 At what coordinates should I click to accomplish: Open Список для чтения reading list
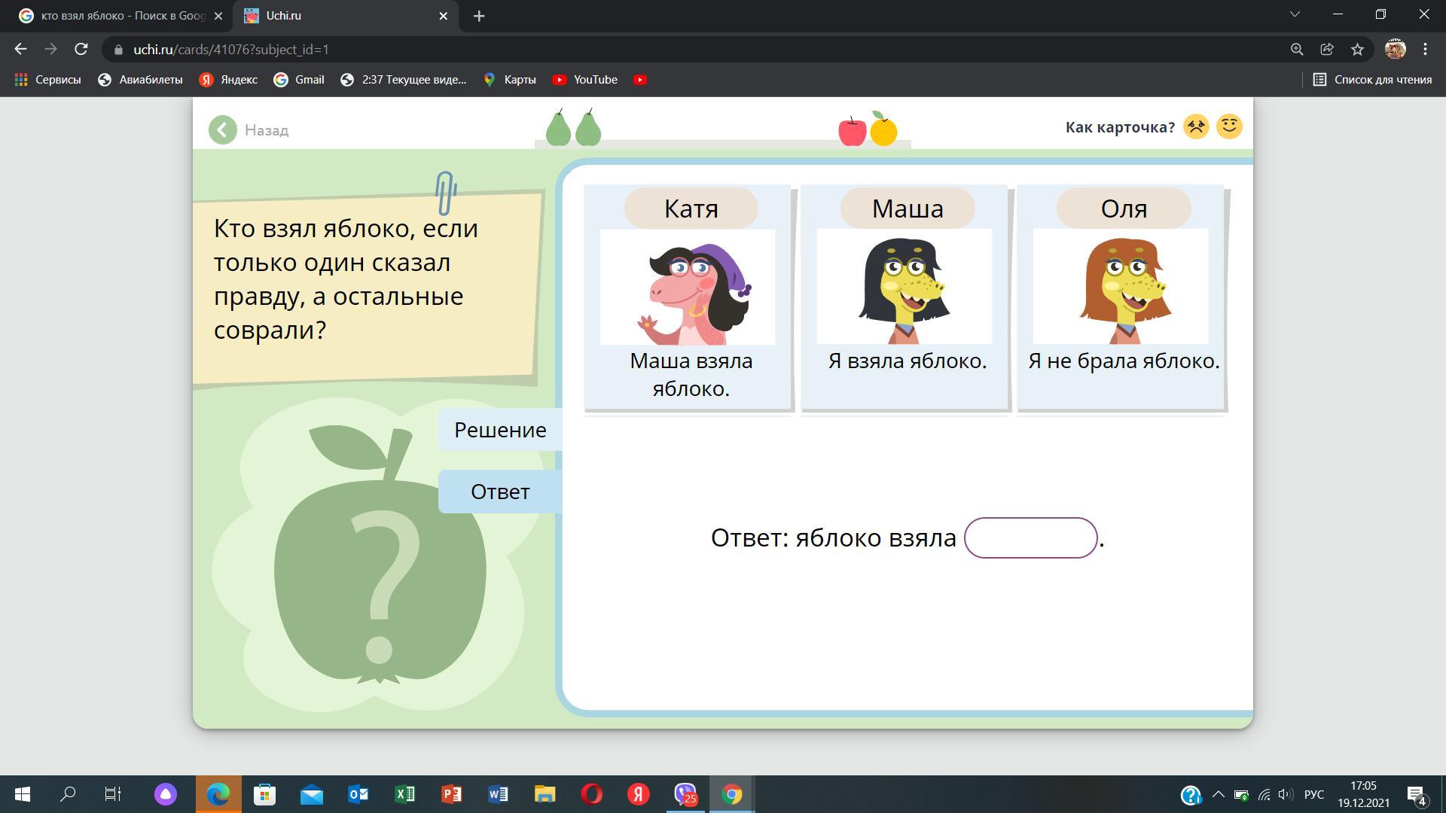pyautogui.click(x=1372, y=80)
